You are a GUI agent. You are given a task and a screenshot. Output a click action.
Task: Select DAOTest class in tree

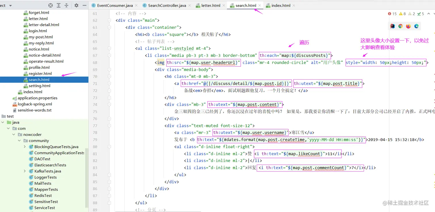click(42, 159)
